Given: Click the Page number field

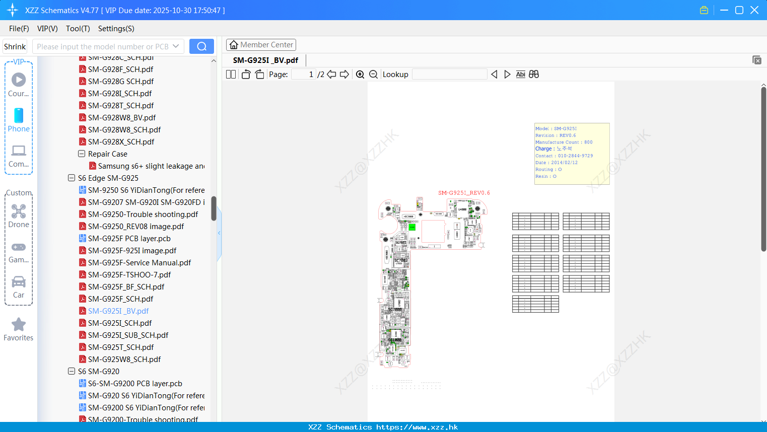Looking at the screenshot, I should [304, 74].
